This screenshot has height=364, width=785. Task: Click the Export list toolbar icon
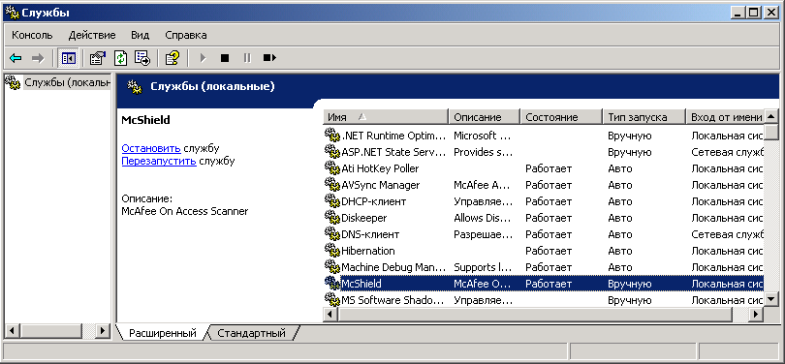click(x=142, y=58)
